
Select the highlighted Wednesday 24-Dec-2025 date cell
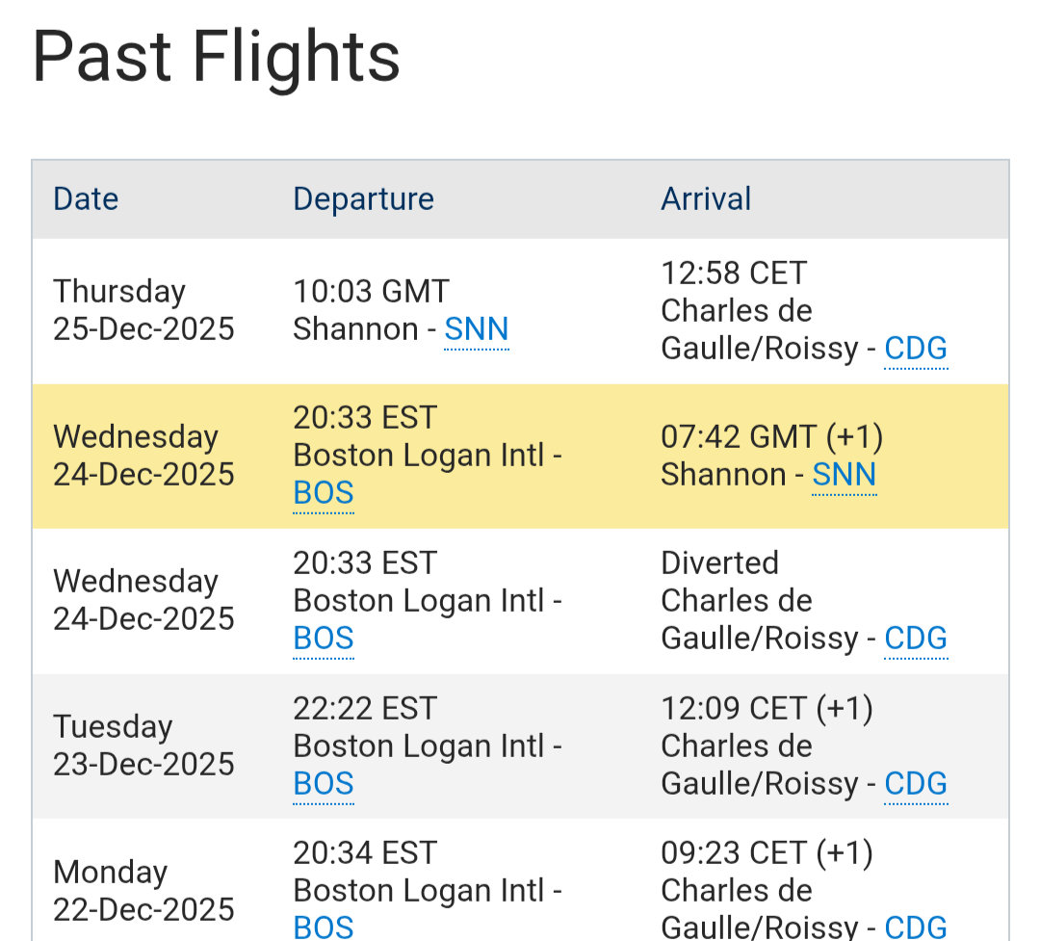(x=143, y=456)
